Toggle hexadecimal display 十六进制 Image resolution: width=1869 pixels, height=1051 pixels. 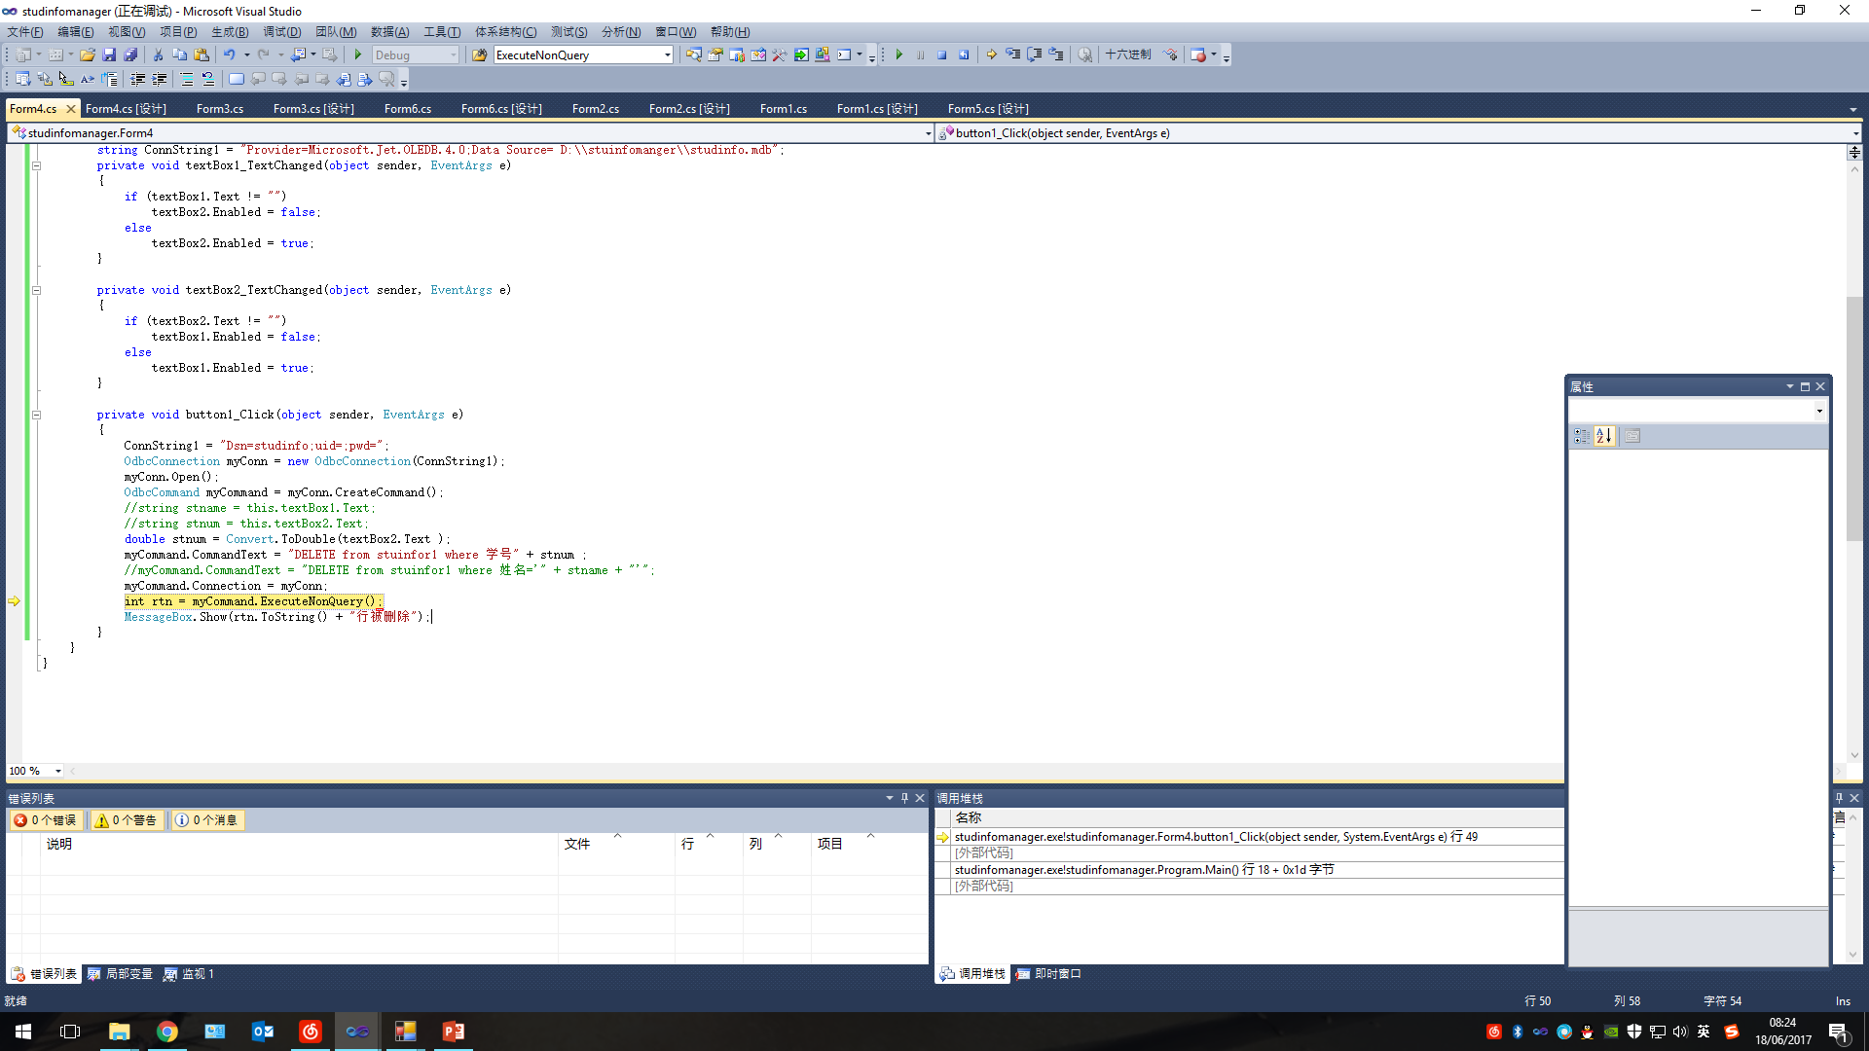(1127, 55)
